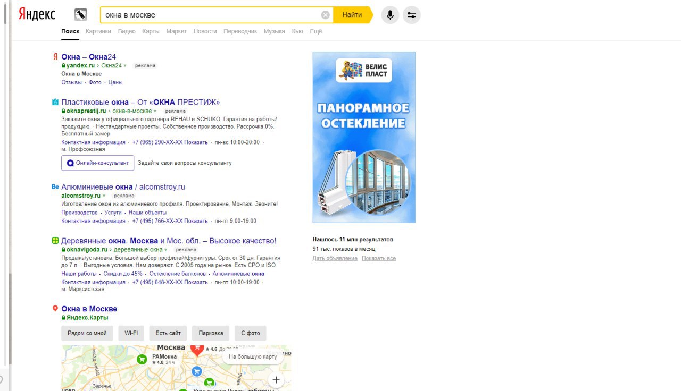Show phone number +7 (965) 290

pos(170,142)
